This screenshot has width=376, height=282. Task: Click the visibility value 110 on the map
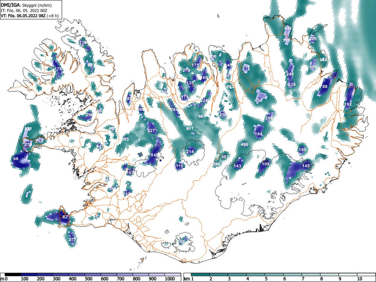(179, 166)
